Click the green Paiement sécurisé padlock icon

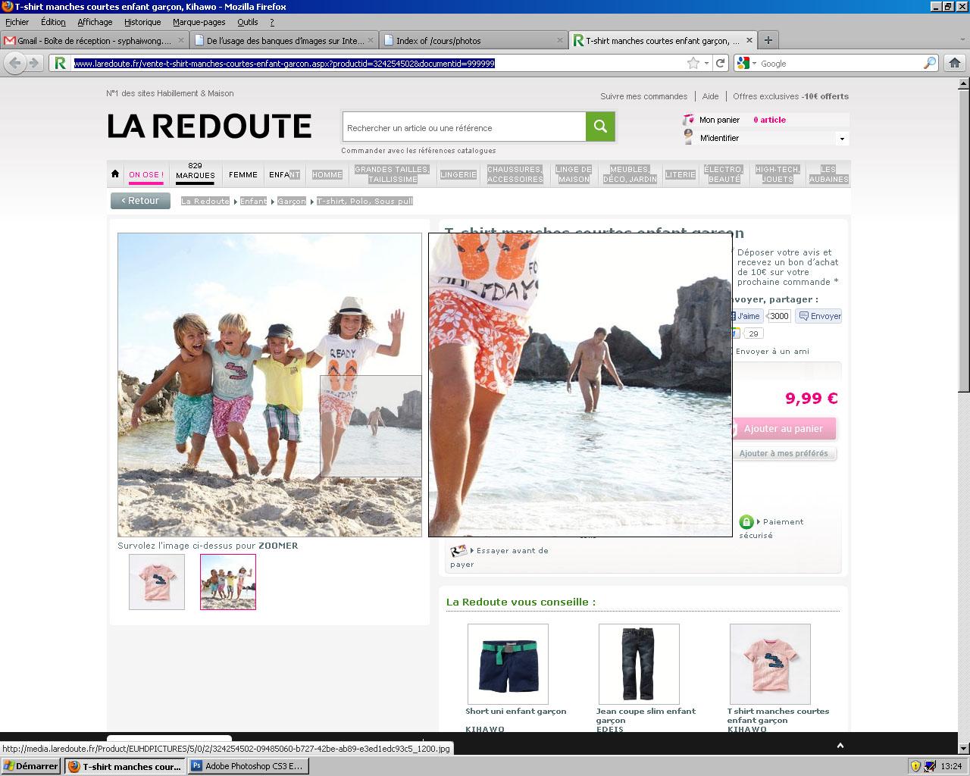pos(746,521)
